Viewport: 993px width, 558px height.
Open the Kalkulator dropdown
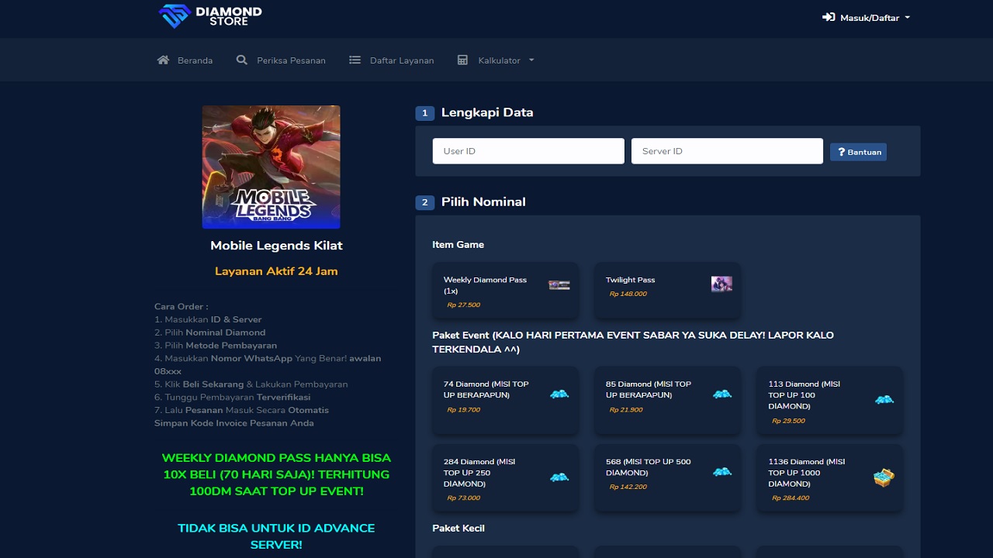pos(503,60)
